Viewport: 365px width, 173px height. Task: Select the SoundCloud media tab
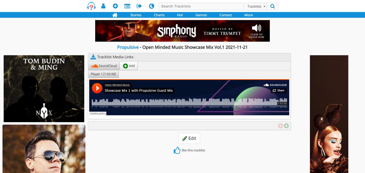104,66
